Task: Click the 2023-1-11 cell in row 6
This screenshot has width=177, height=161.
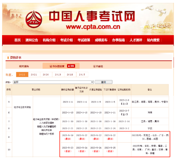Action: (110, 113)
